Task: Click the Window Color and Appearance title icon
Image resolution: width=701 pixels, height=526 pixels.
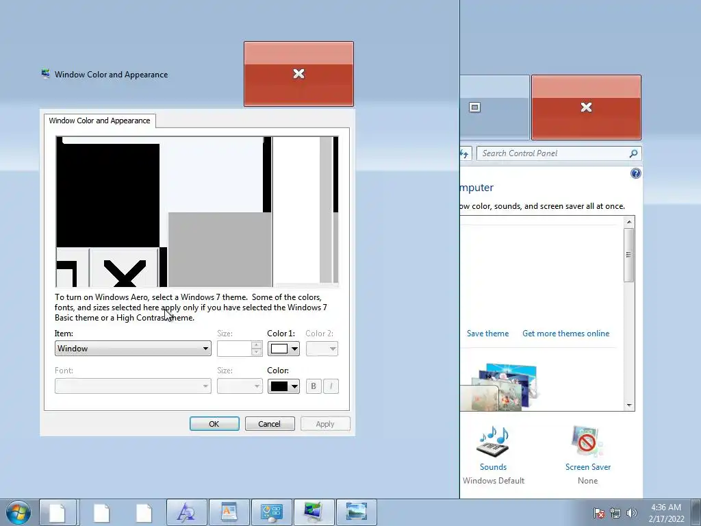Action: (46, 74)
